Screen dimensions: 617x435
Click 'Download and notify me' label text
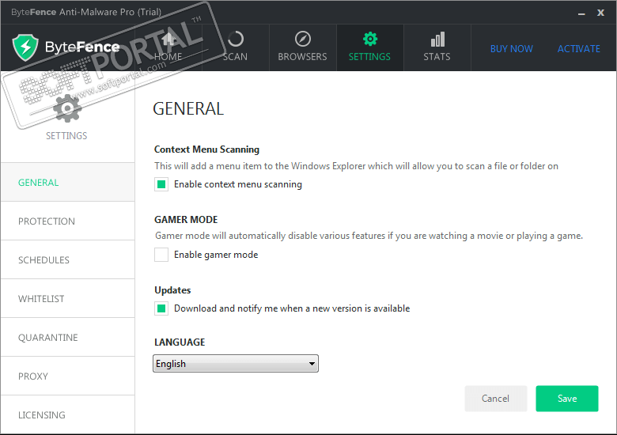click(x=292, y=308)
